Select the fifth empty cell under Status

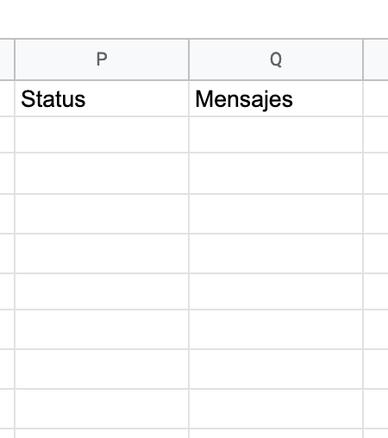coord(102,291)
